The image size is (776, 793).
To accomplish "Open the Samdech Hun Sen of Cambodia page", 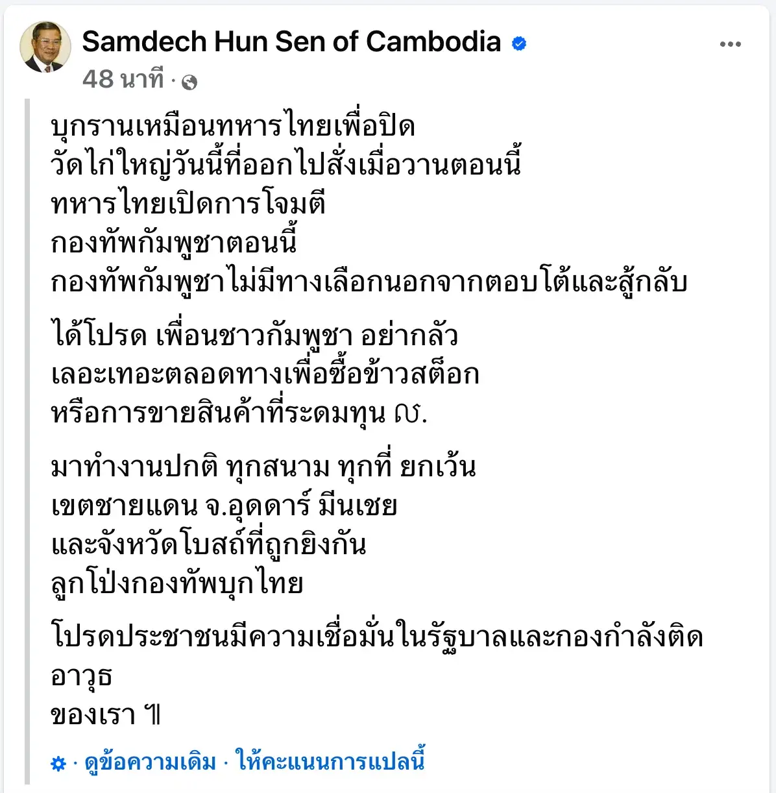I will coord(291,42).
